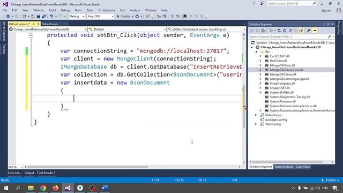
Task: Open File Explorer from taskbar
Action: (x=31, y=188)
